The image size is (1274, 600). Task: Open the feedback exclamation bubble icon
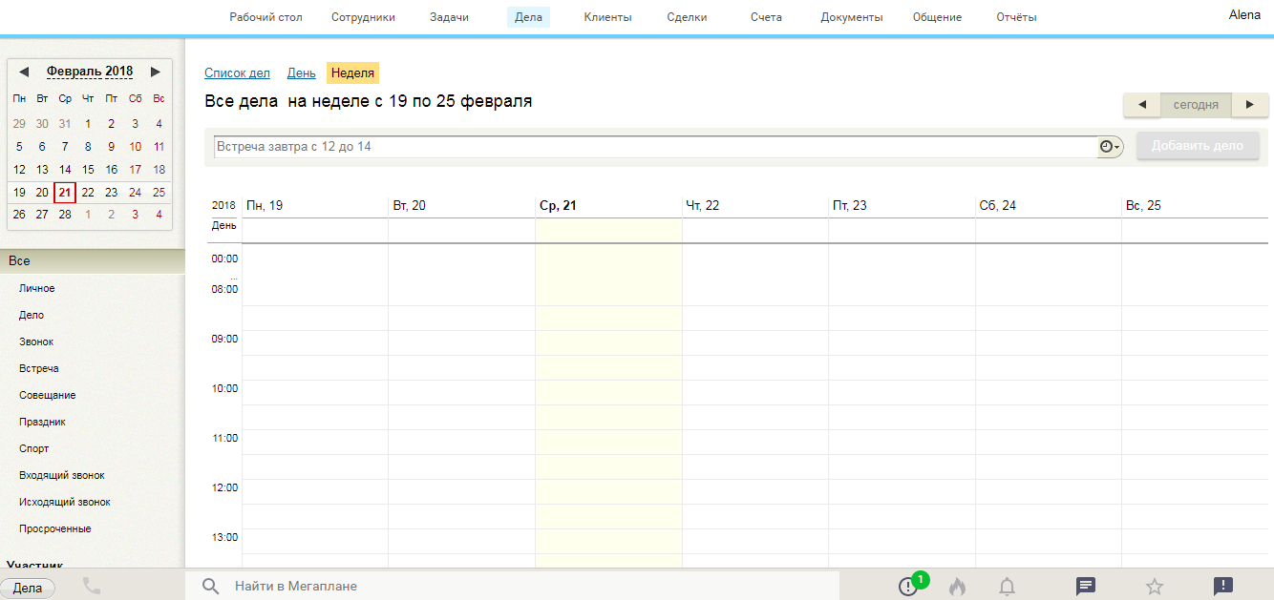pyautogui.click(x=1222, y=586)
